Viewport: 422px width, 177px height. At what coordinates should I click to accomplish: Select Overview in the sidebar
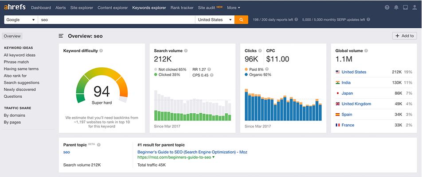[12, 36]
